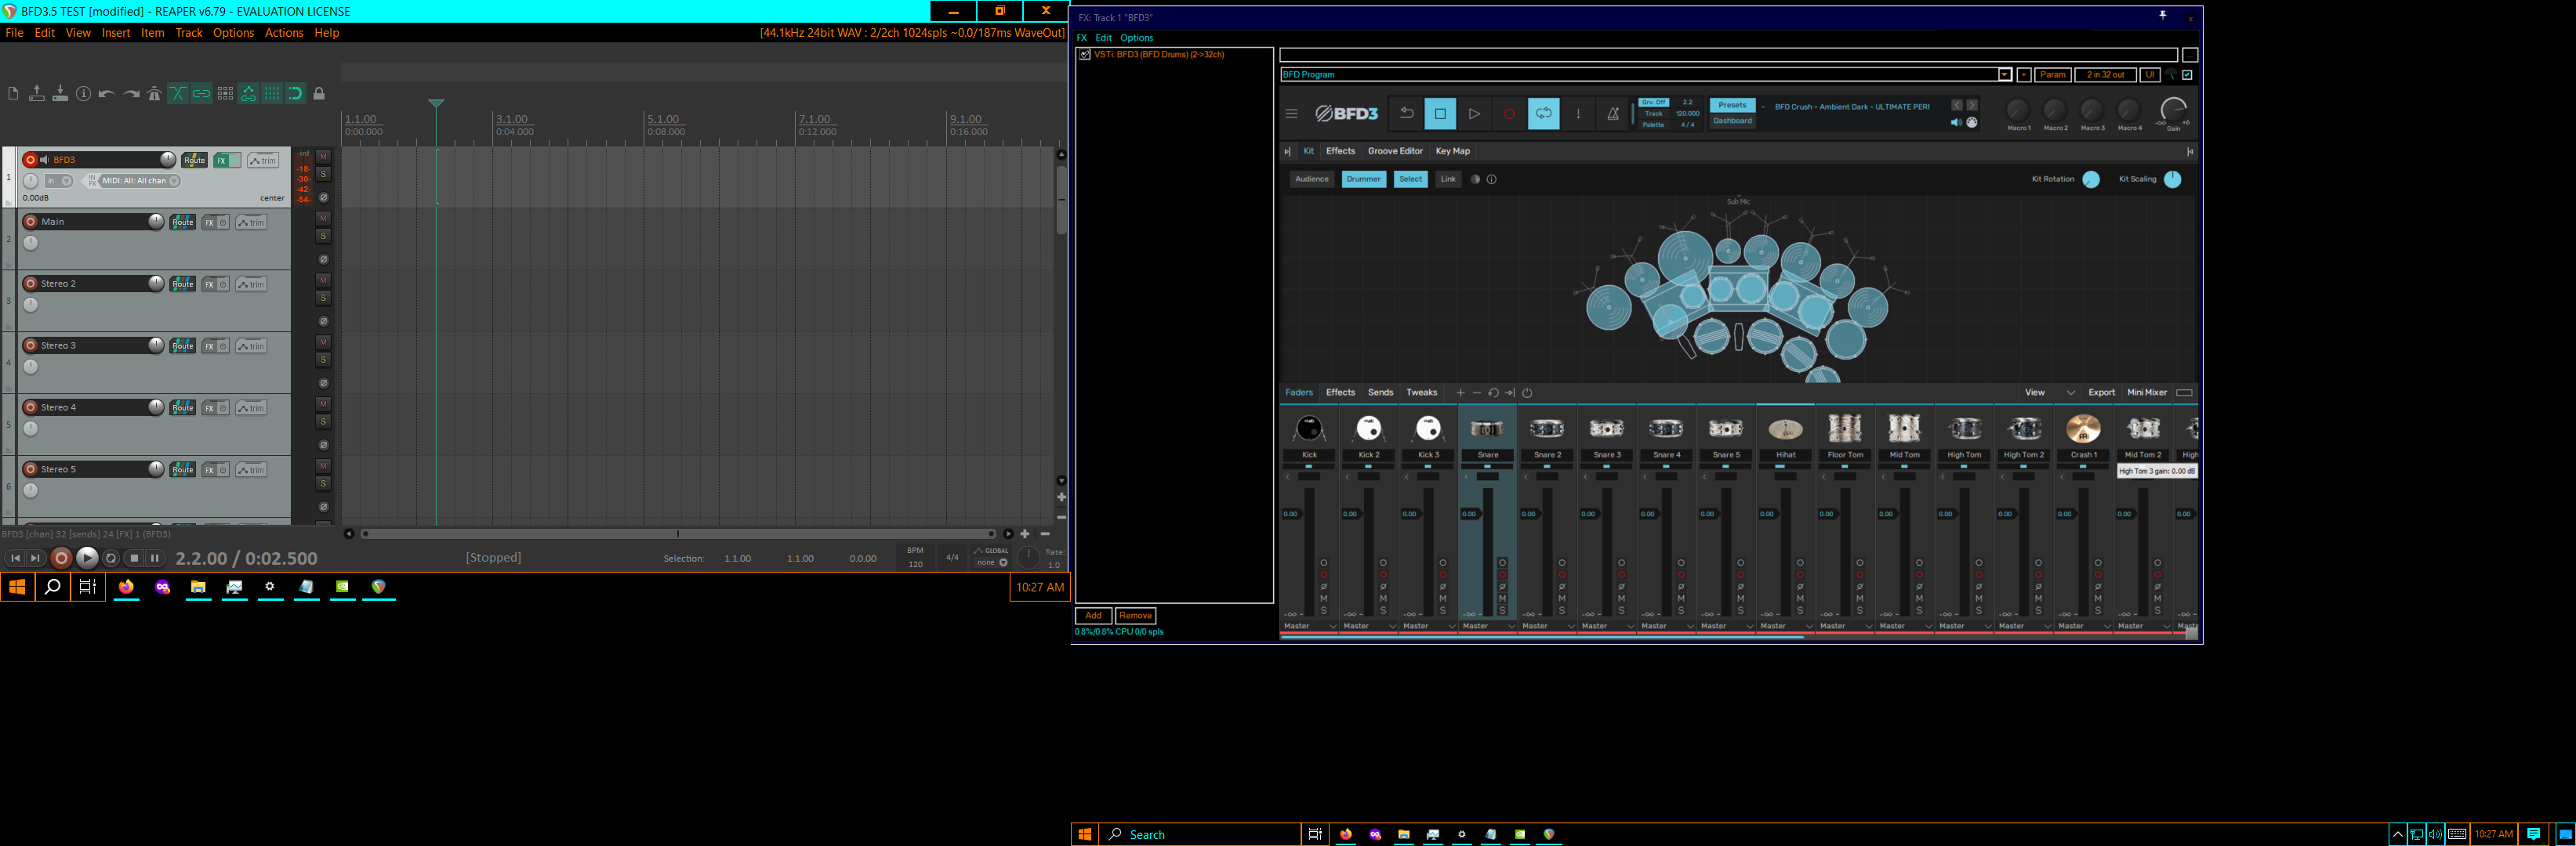The width and height of the screenshot is (2576, 846).
Task: Select Audience view button
Action: [1311, 180]
